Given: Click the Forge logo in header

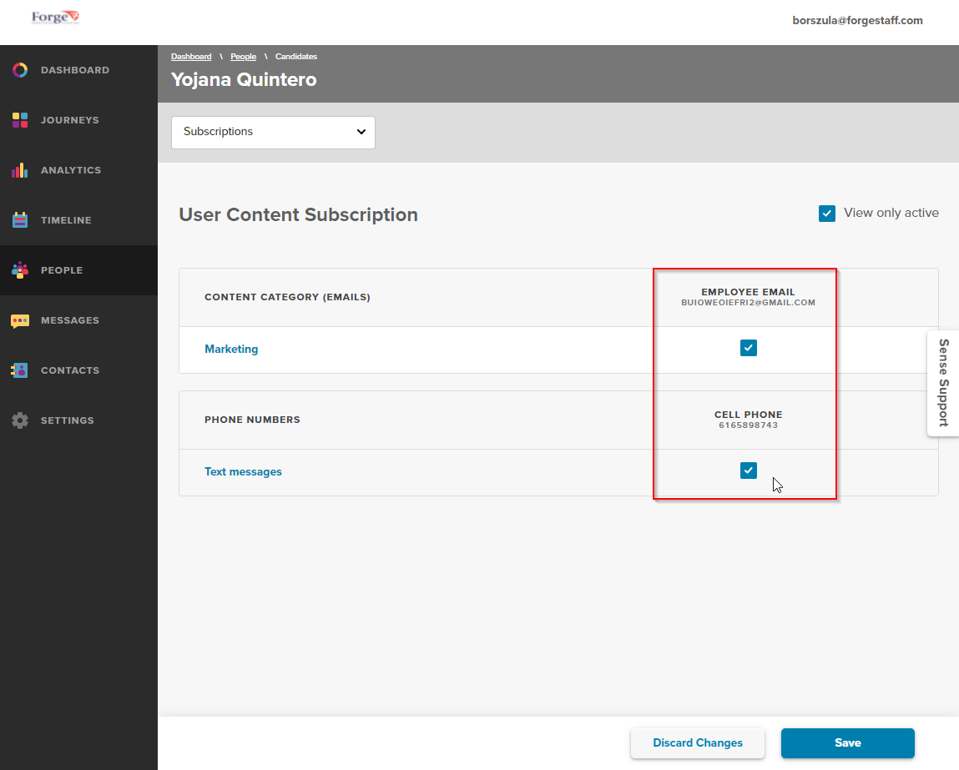Looking at the screenshot, I should 55,18.
